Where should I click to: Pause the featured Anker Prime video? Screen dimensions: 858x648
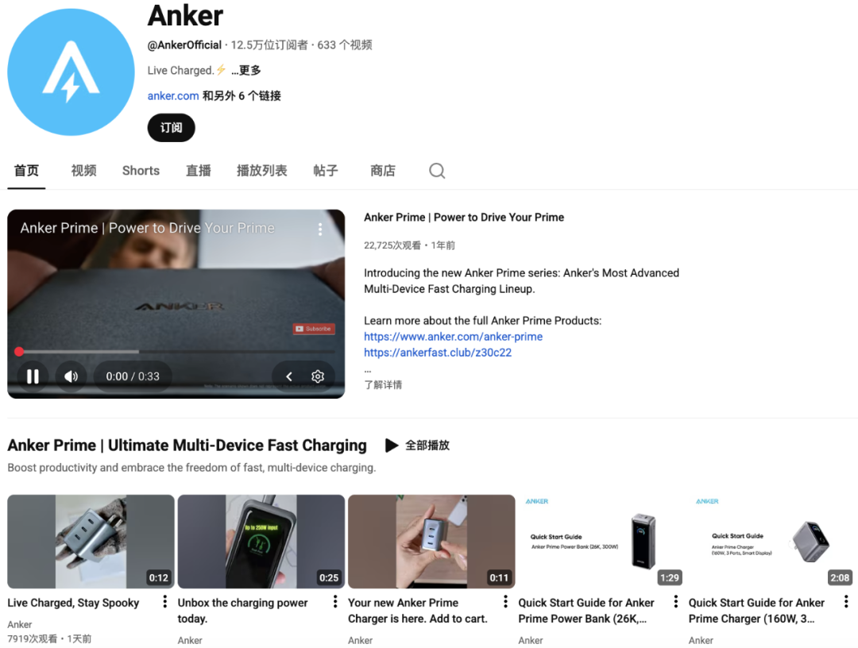click(x=33, y=376)
